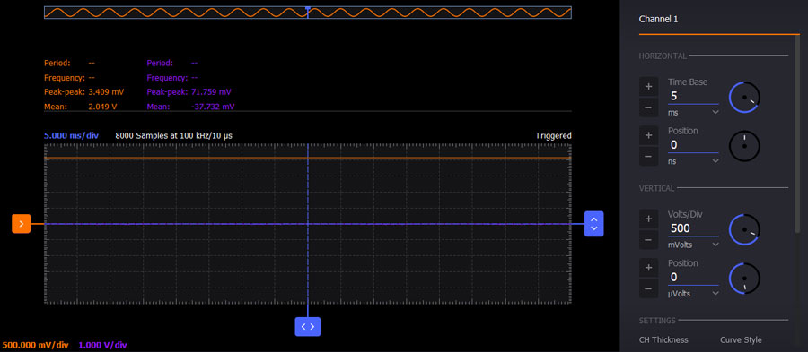Decrease Time Base with the minus button
Image resolution: width=808 pixels, height=352 pixels.
[648, 107]
